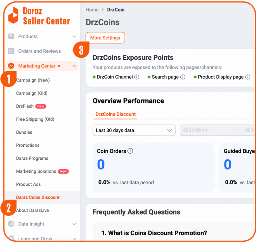This screenshot has width=257, height=242.
Task: Select the DrzCoins Discount tab
Action: pos(116,114)
